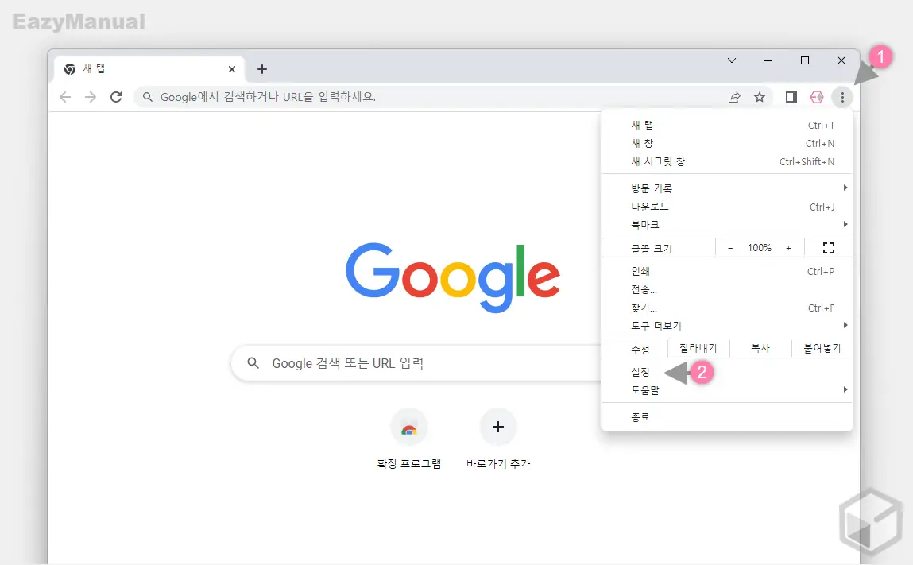The width and height of the screenshot is (913, 565).
Task: Bookmark this tab with the star icon
Action: (760, 97)
